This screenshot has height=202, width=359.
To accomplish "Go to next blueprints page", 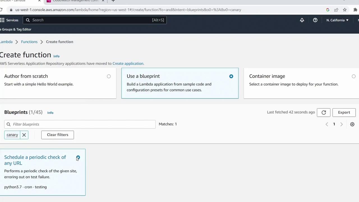I will (x=341, y=124).
